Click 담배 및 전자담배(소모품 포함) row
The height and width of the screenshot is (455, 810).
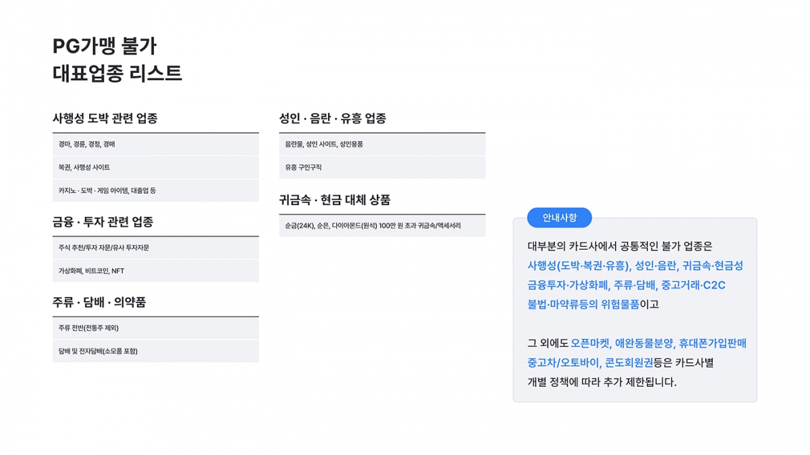coord(155,351)
